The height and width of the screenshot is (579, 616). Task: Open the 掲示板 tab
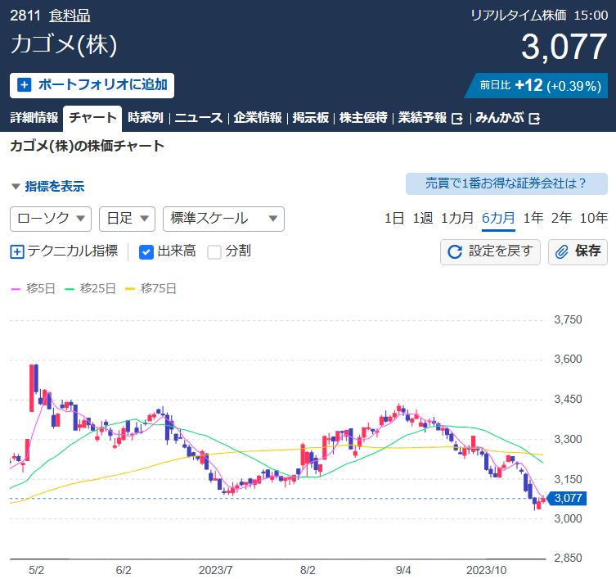[310, 118]
